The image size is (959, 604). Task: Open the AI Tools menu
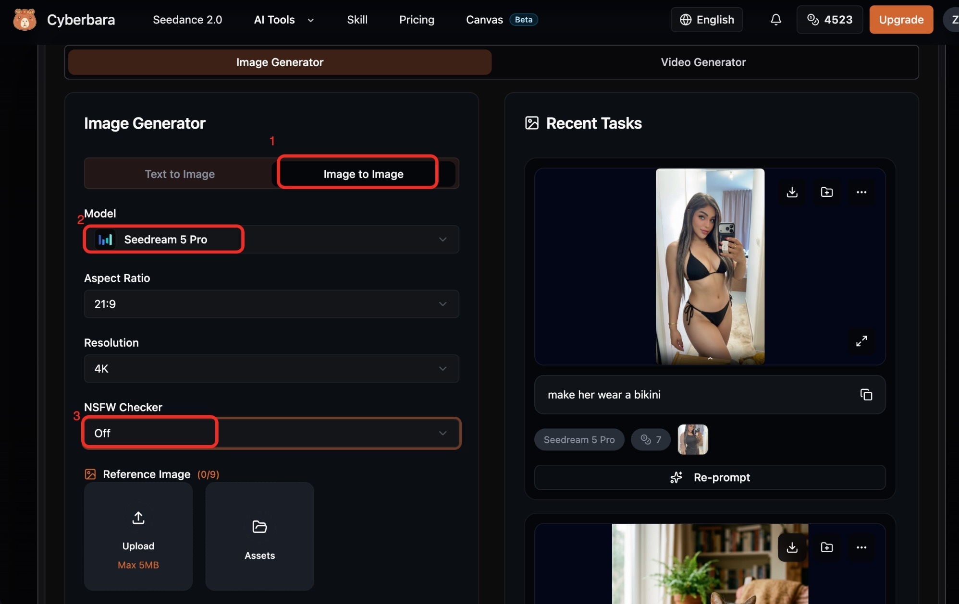point(283,20)
